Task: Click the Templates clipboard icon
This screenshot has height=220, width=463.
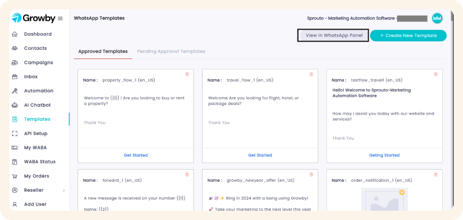Action: coord(14,119)
